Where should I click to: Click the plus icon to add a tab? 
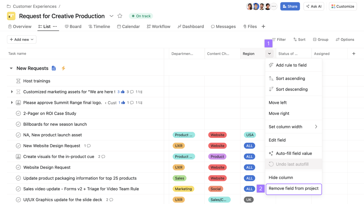click(x=263, y=26)
